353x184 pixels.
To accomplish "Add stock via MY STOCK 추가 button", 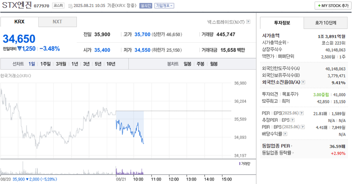I will pos(333,6).
